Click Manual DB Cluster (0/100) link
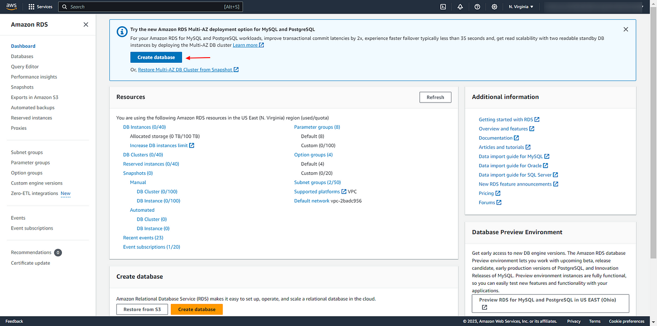The height and width of the screenshot is (326, 657). (157, 192)
